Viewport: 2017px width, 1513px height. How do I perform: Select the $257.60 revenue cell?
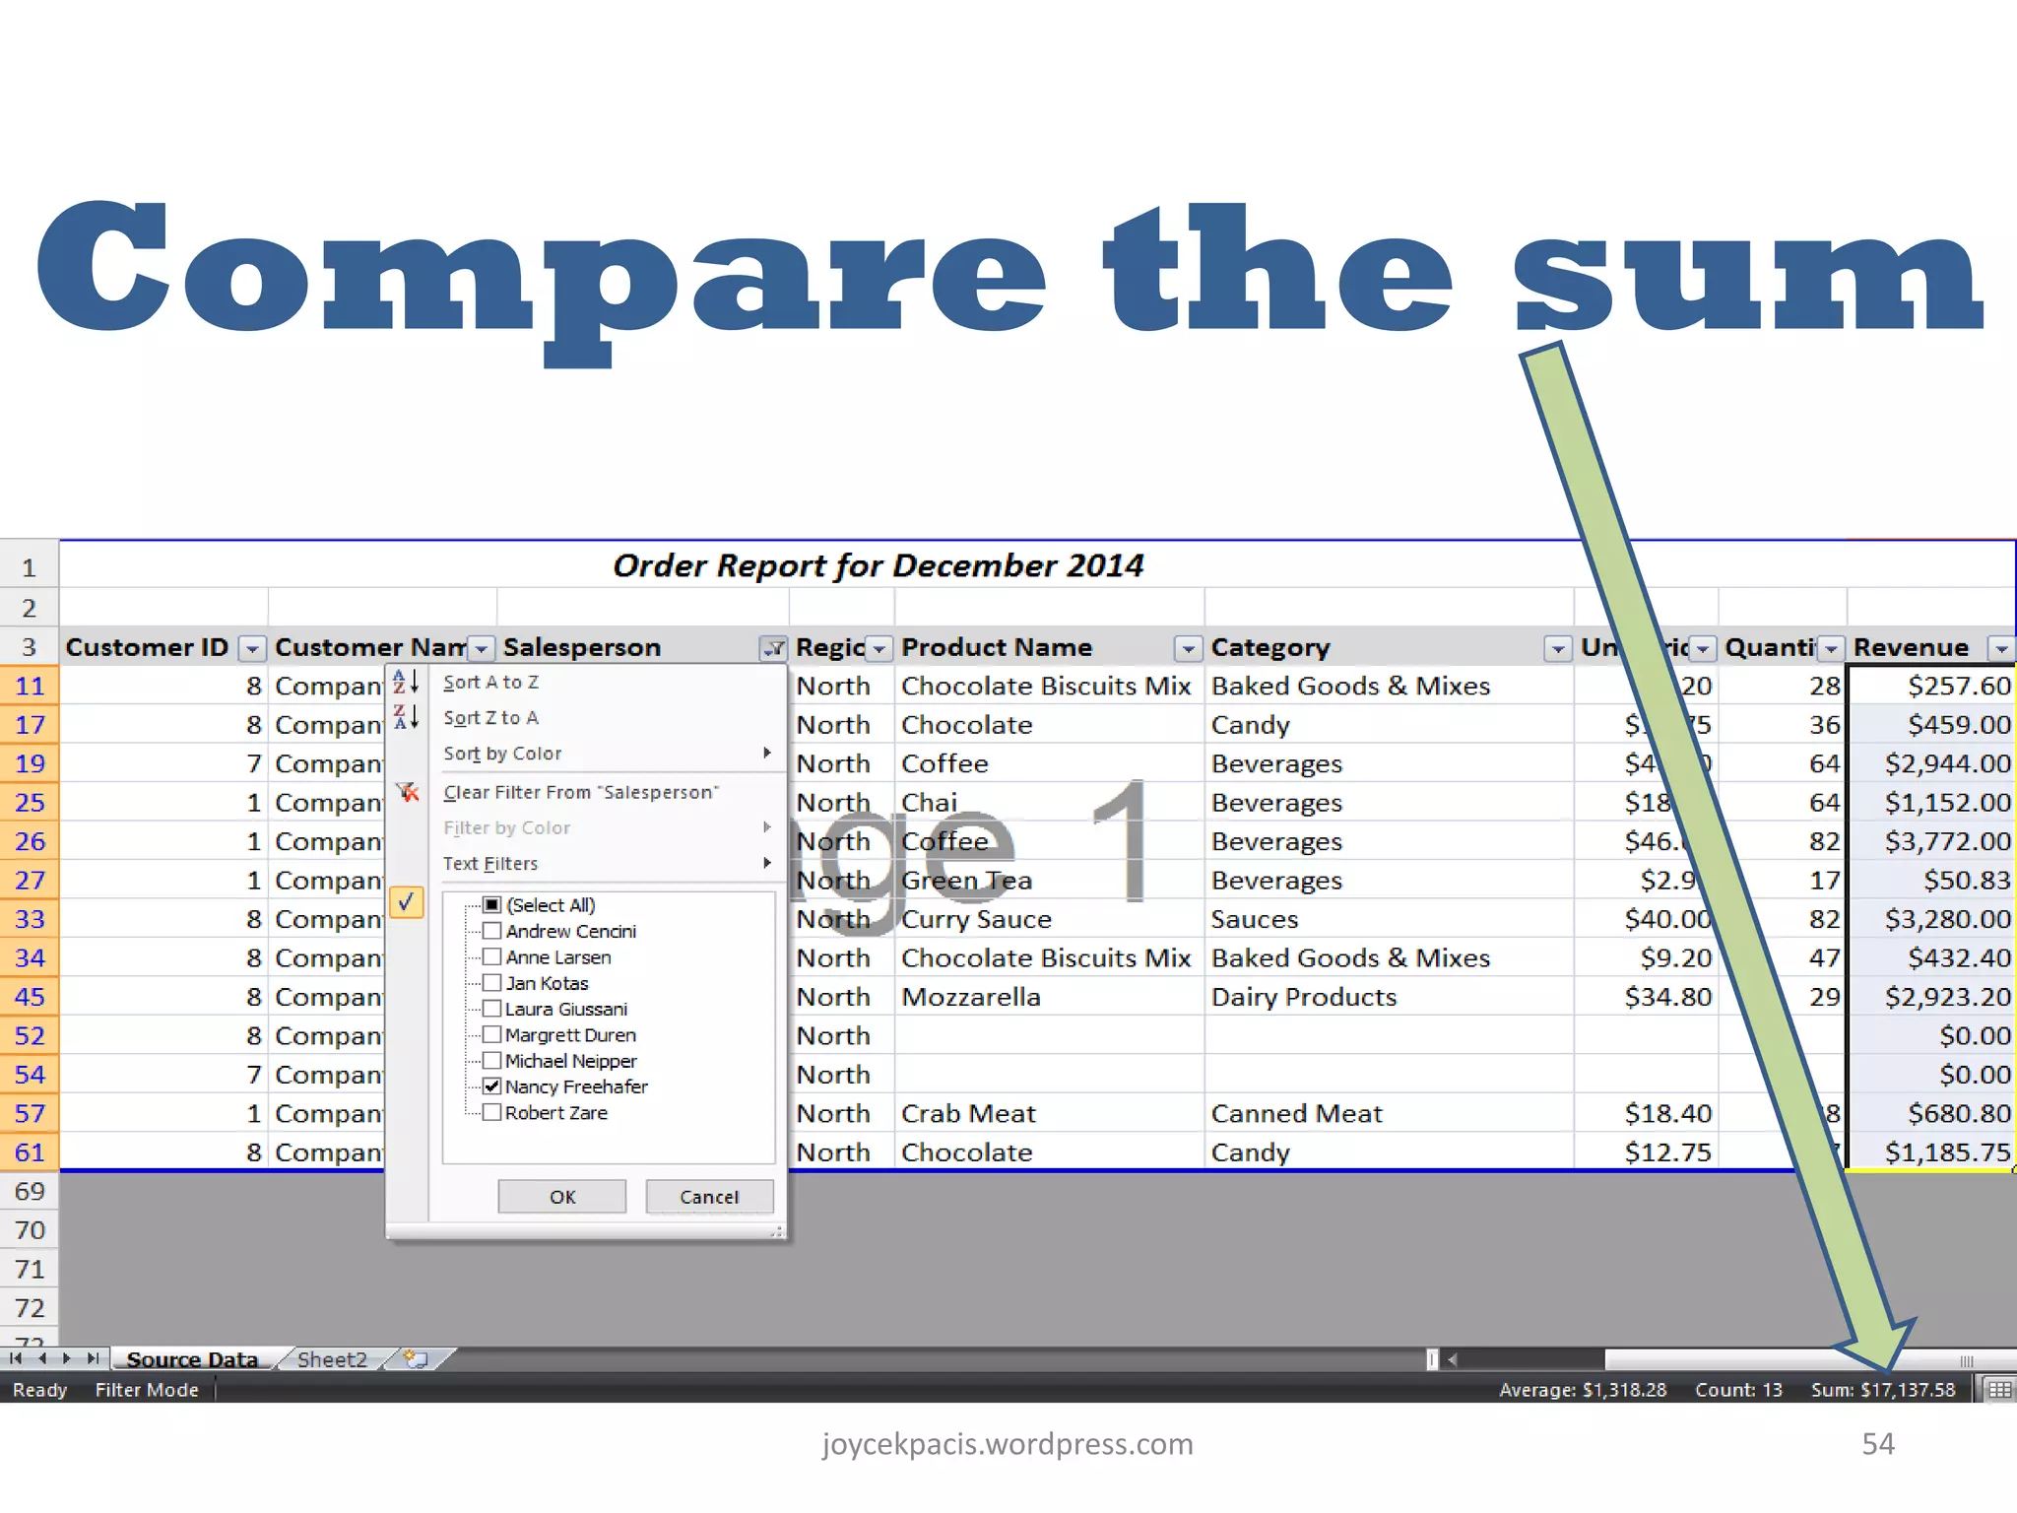pos(1931,686)
